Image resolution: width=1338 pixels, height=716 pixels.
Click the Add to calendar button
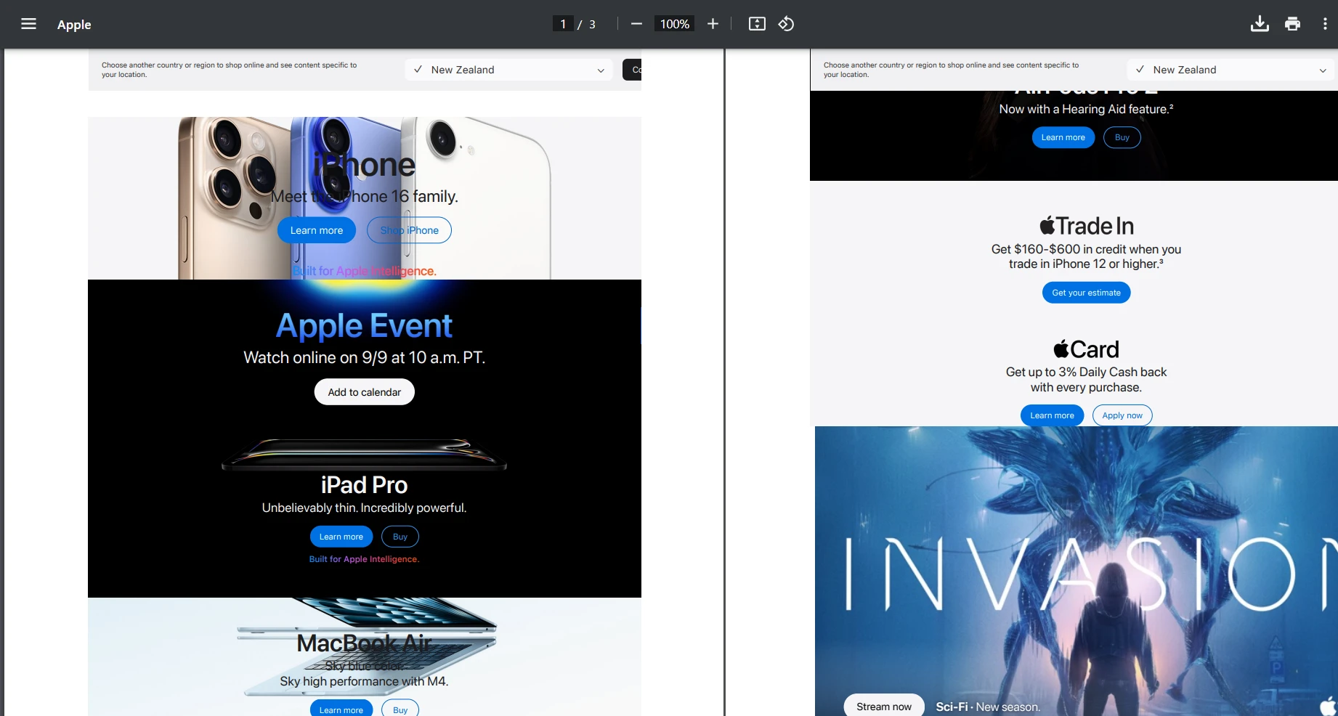pyautogui.click(x=365, y=392)
